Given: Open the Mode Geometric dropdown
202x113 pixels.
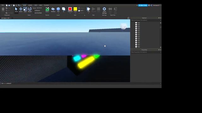Looking at the screenshot, I should (x=40, y=8).
